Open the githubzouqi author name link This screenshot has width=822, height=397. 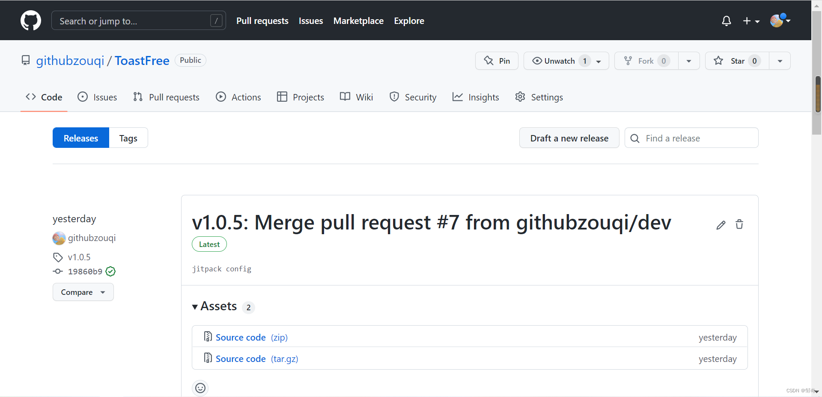[92, 238]
